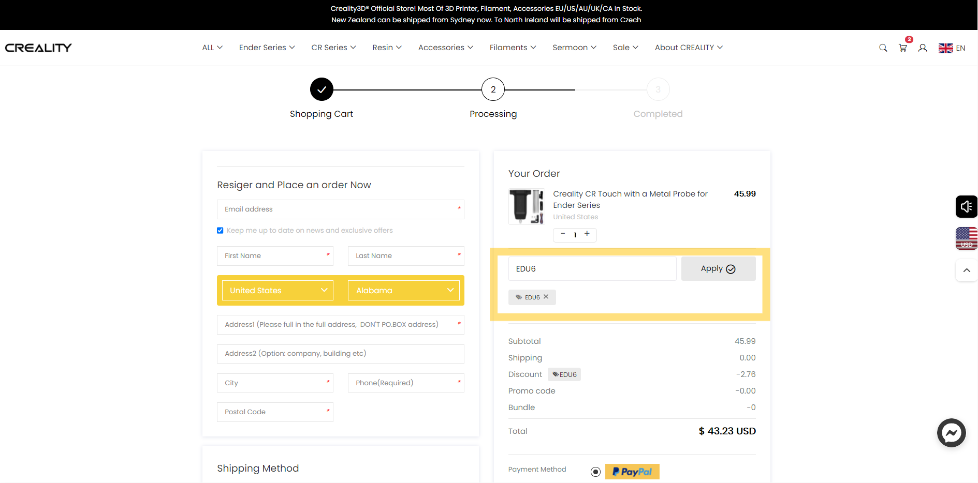Image resolution: width=978 pixels, height=483 pixels.
Task: Focus the Postal Code field
Action: 275,412
